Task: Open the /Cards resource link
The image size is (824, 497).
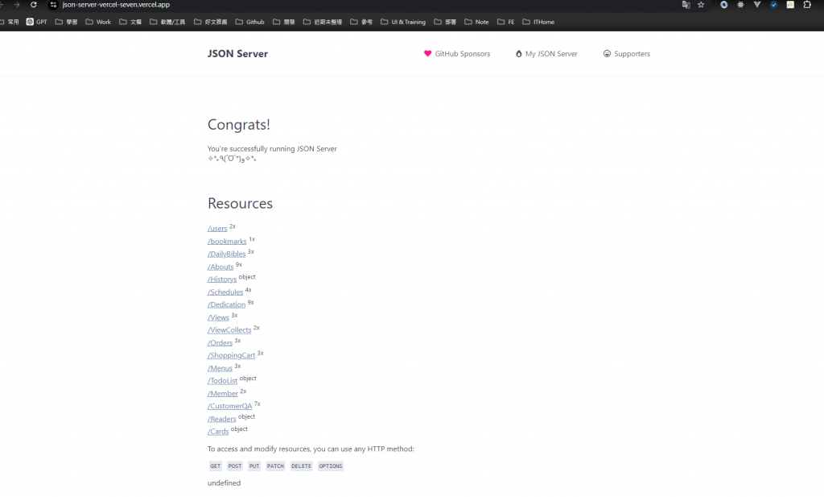Action: 218,431
